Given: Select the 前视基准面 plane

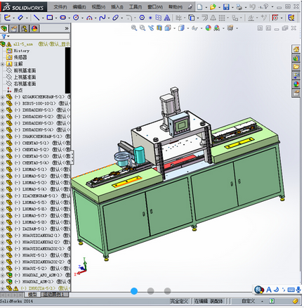Looking at the screenshot, I should (x=25, y=70).
